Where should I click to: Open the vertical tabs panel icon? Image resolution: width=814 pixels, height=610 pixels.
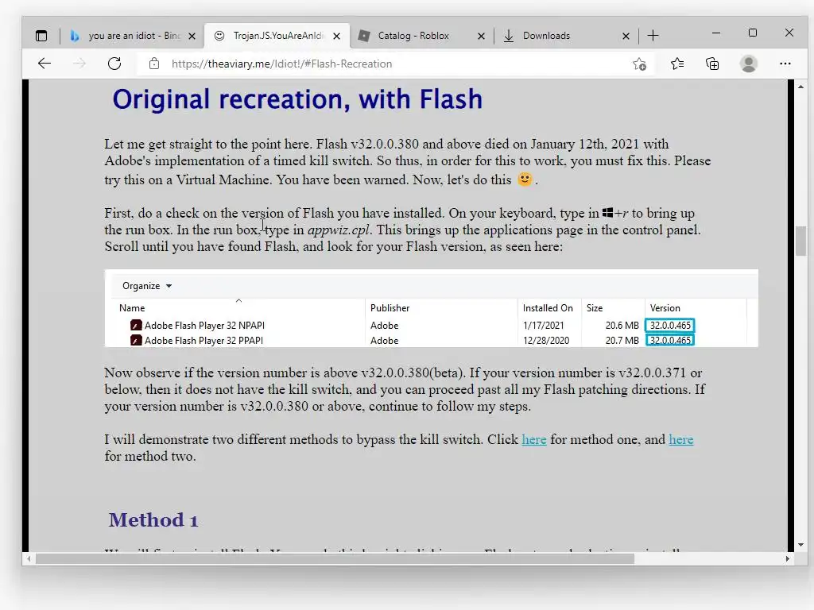(x=41, y=36)
